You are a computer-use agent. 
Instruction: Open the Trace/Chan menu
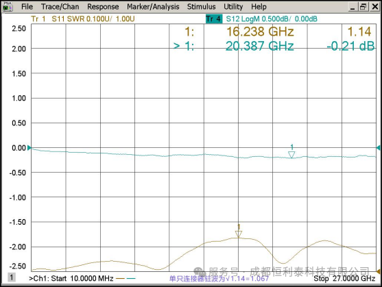pos(60,7)
